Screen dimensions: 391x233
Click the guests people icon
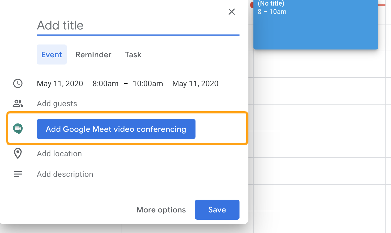pos(18,104)
